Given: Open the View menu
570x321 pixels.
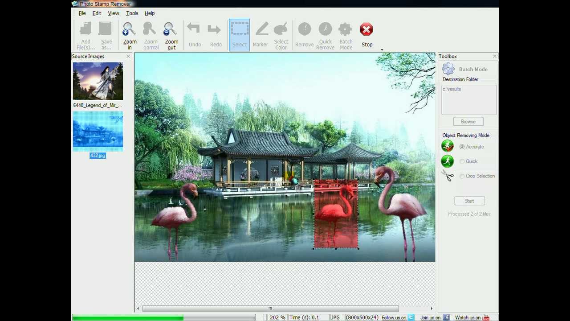Looking at the screenshot, I should 113,13.
